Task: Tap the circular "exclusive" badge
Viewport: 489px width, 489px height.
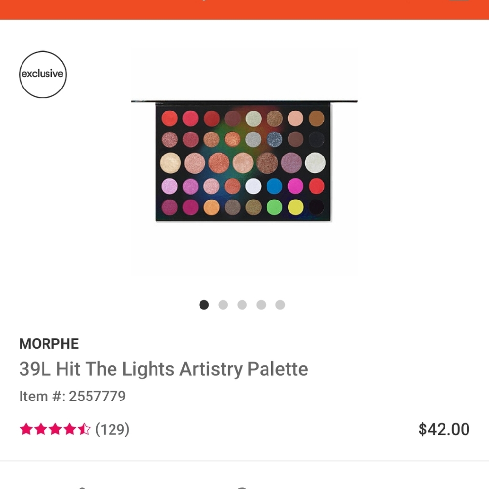Action: click(x=43, y=74)
